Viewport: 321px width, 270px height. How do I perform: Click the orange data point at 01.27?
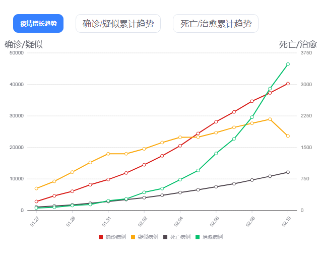(x=36, y=188)
